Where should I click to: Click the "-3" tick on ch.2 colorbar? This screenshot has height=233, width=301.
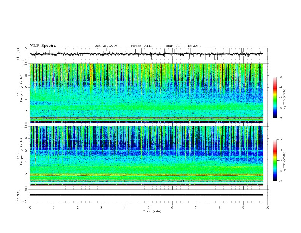(x=280, y=140)
